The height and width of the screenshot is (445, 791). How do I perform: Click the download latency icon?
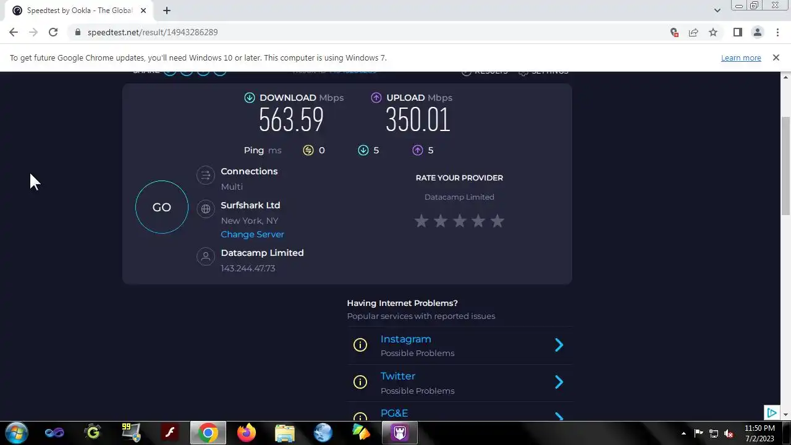click(x=363, y=150)
